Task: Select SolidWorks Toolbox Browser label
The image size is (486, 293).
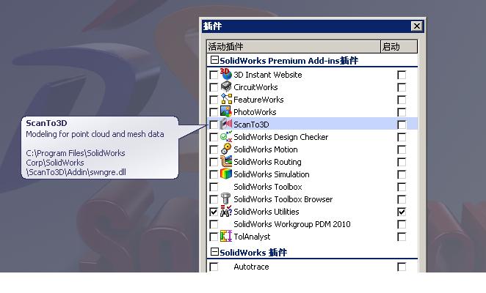Action: 283,199
